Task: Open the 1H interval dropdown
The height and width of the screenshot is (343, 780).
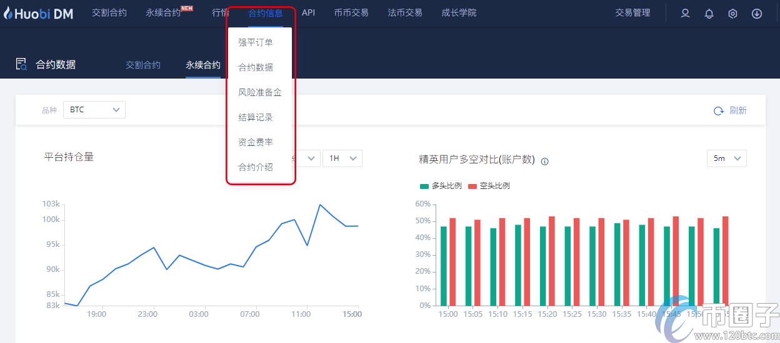Action: (342, 158)
